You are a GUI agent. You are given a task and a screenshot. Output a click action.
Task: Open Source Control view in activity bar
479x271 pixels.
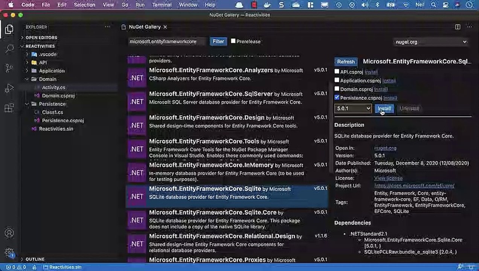coord(9,68)
